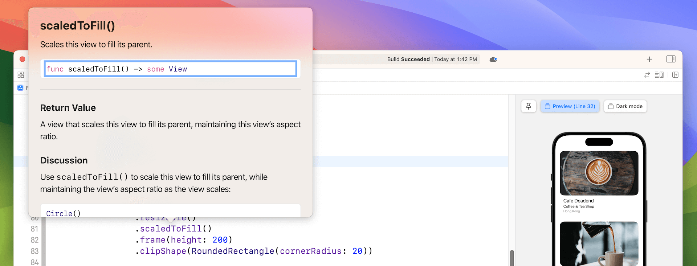This screenshot has height=266, width=697.
Task: Toggle the right inspector sidebar panel
Action: pyautogui.click(x=670, y=59)
